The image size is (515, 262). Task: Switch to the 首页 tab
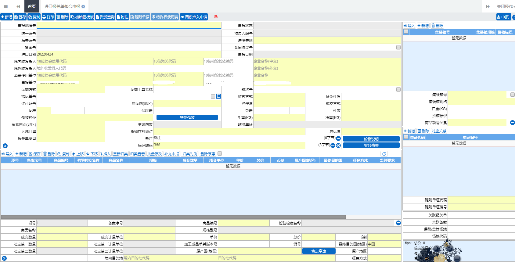point(31,6)
